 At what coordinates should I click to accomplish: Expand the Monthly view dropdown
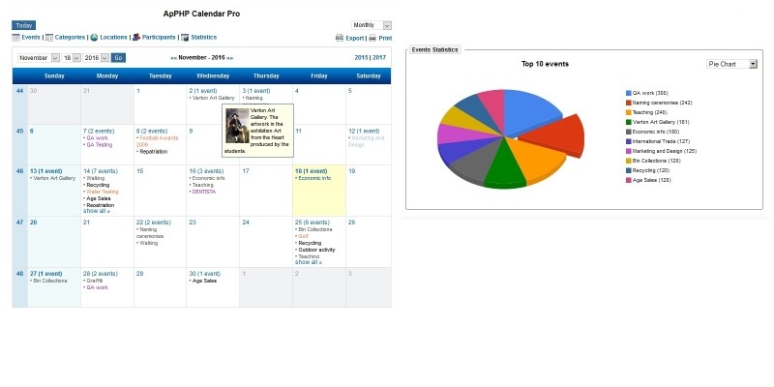372,25
